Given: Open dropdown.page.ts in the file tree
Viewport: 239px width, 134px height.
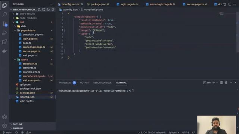Looking at the screenshot, I should coord(33,35).
